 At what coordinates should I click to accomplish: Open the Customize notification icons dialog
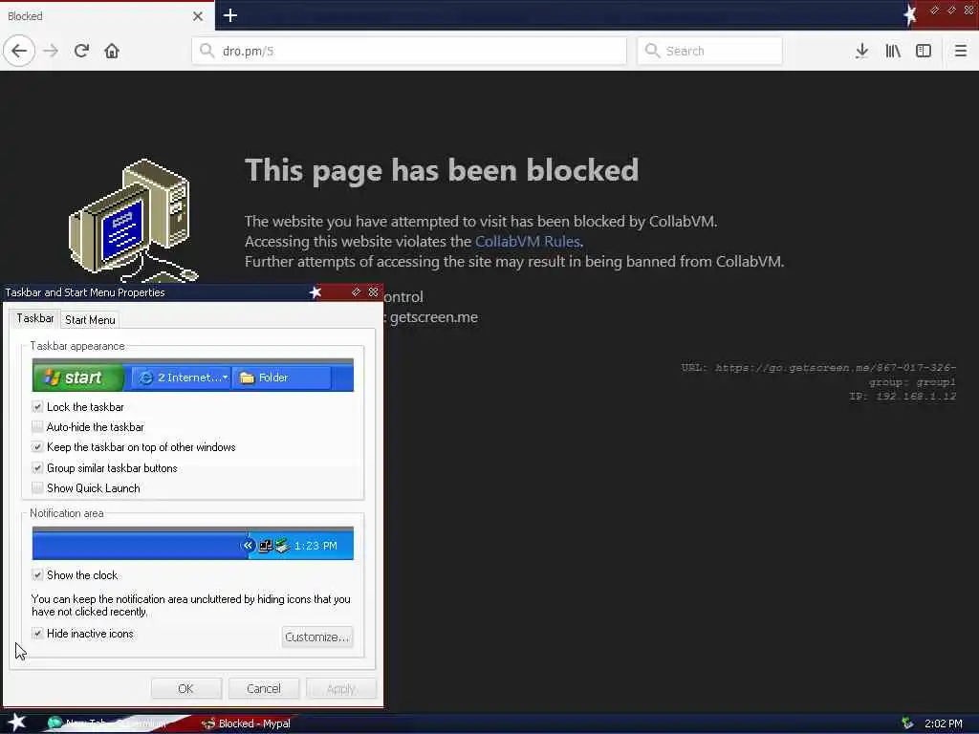tap(317, 637)
